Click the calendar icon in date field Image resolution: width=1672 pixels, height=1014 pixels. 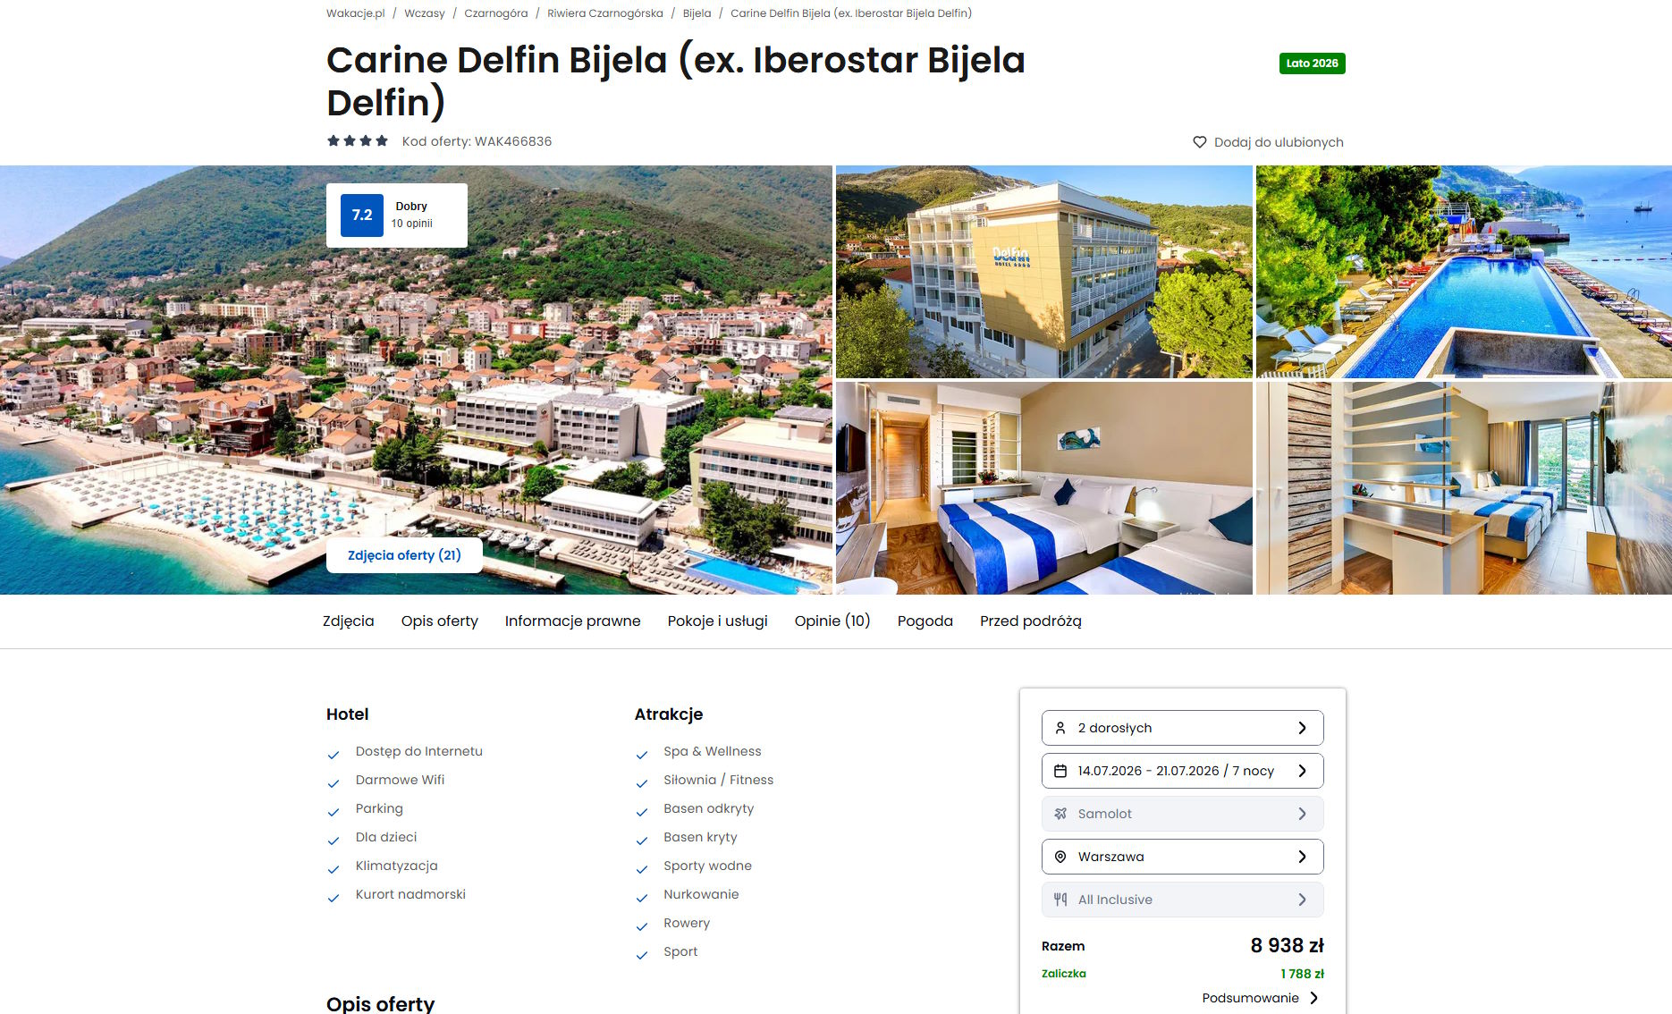click(x=1060, y=771)
